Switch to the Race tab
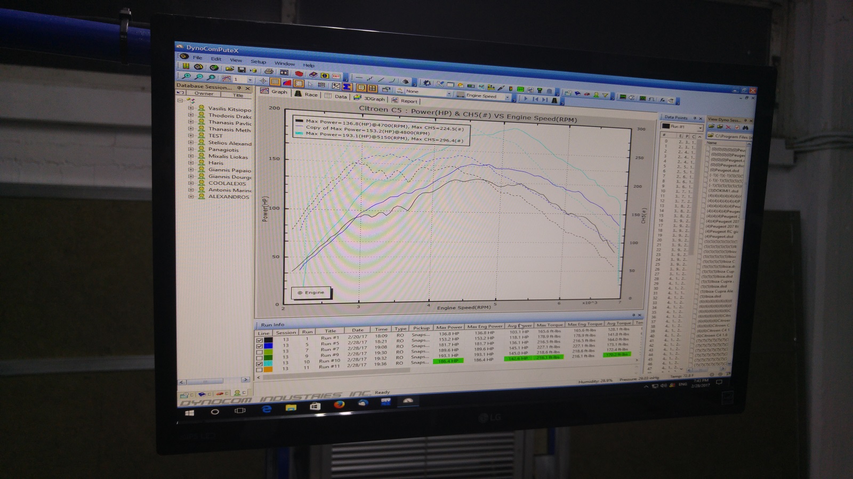 [x=307, y=94]
